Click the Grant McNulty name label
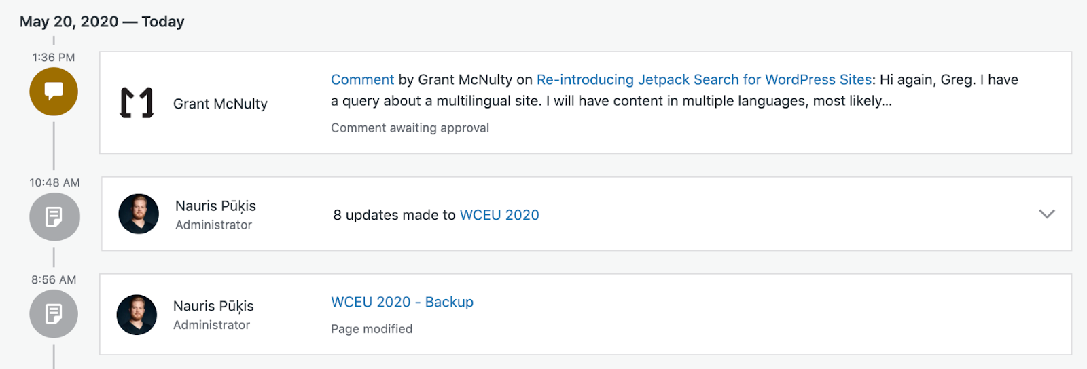Image resolution: width=1087 pixels, height=369 pixels. tap(220, 104)
